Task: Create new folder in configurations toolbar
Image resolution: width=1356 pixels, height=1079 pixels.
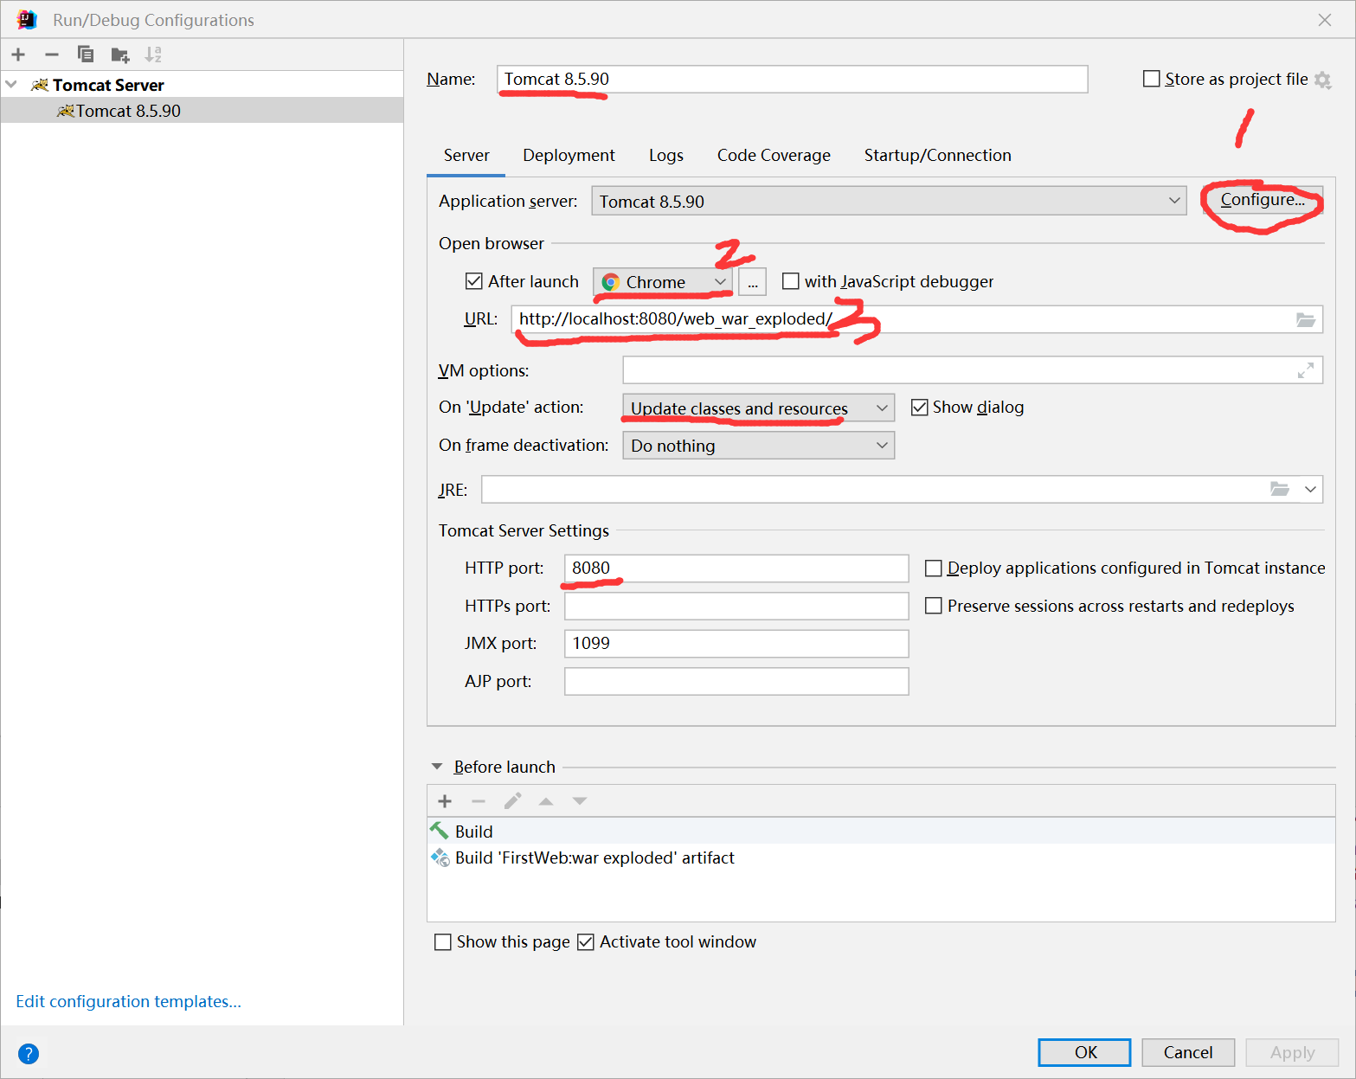Action: (x=120, y=55)
